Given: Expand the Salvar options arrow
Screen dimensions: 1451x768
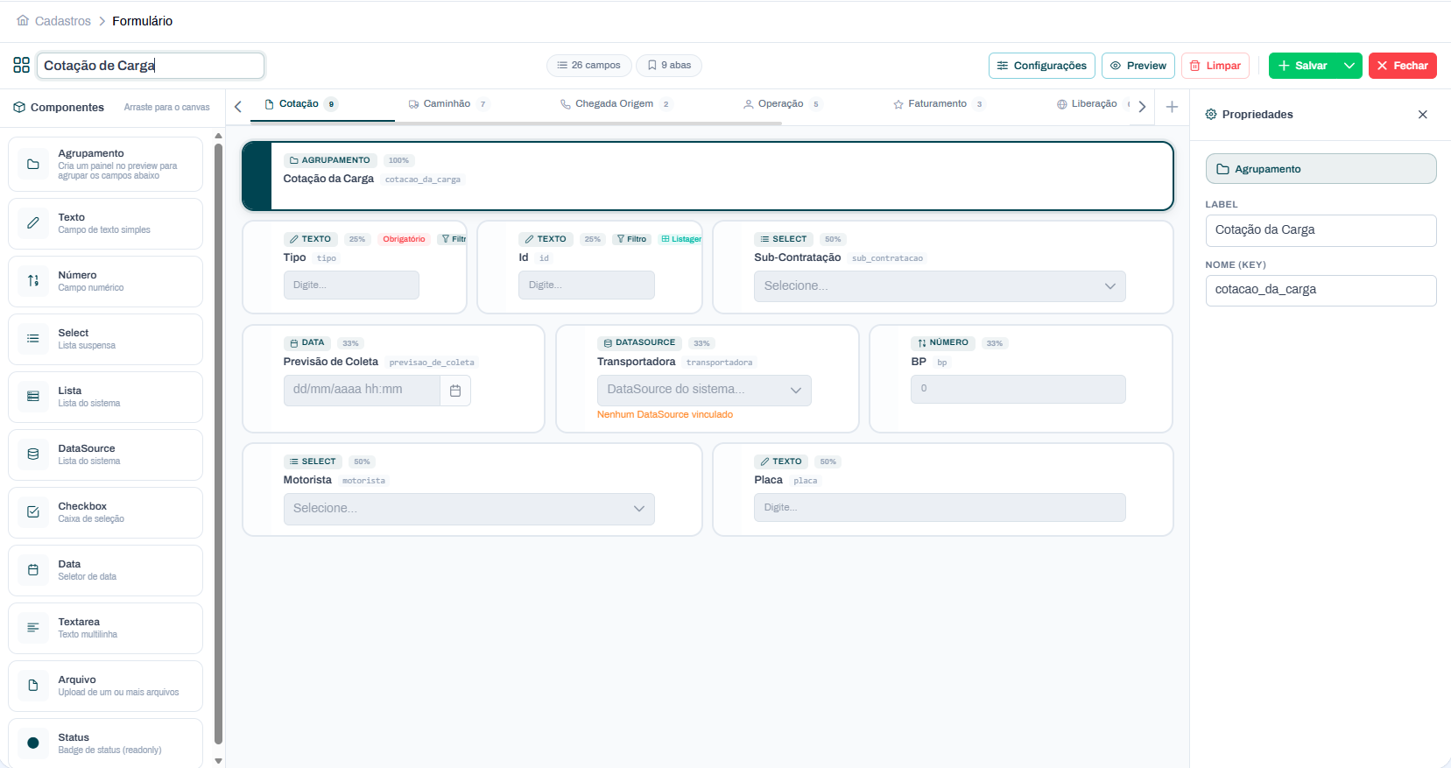Looking at the screenshot, I should [x=1349, y=66].
